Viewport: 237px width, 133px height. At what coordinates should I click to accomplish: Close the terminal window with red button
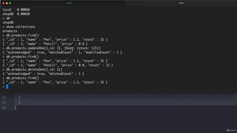pyautogui.click(x=3, y=3)
